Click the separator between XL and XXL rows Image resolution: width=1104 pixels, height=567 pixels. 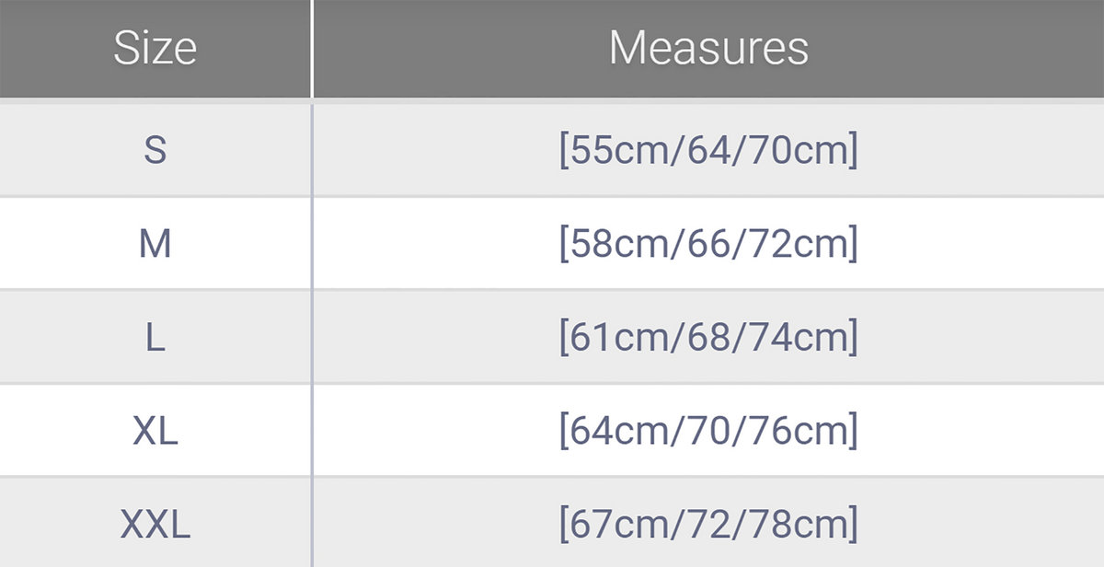pos(552,477)
